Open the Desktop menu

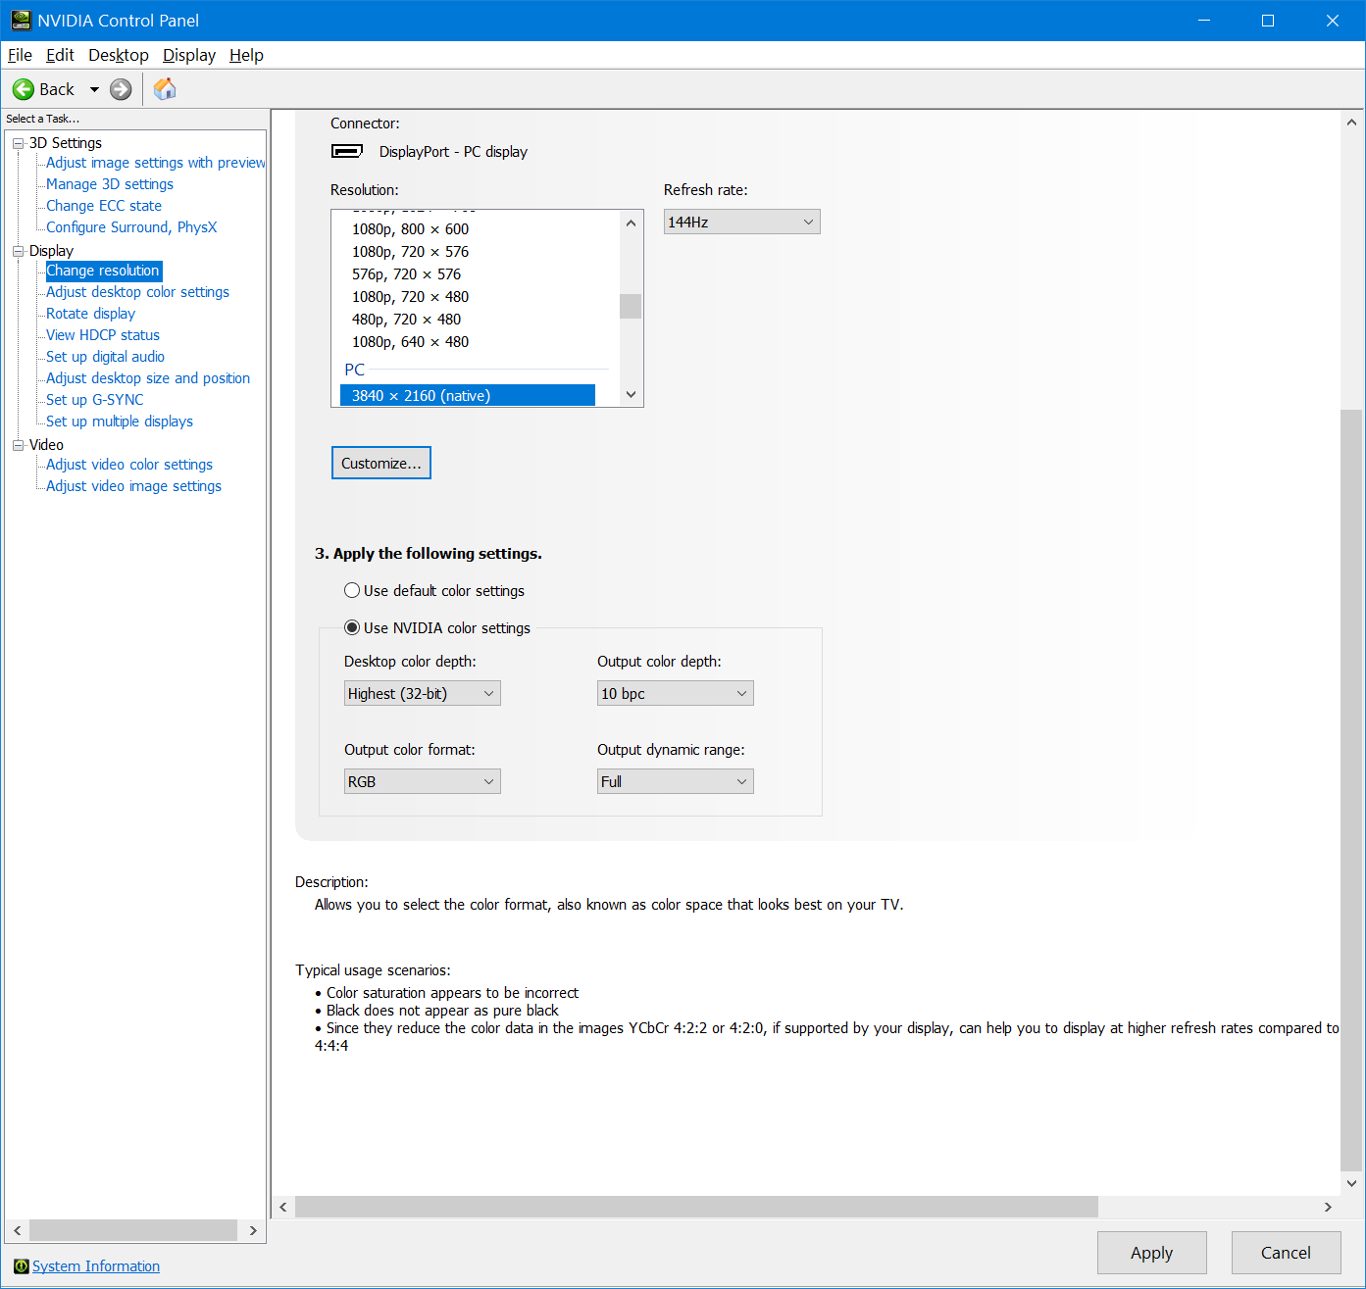click(x=119, y=56)
